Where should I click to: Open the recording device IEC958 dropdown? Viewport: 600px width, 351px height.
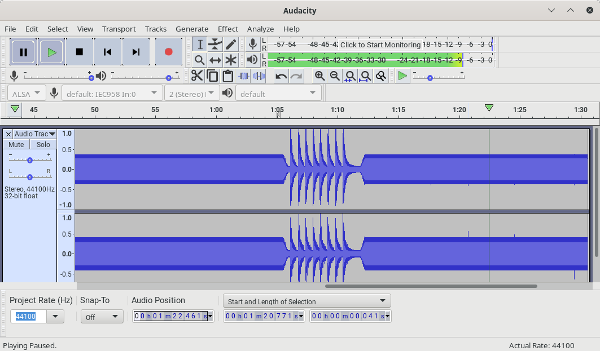tap(112, 94)
